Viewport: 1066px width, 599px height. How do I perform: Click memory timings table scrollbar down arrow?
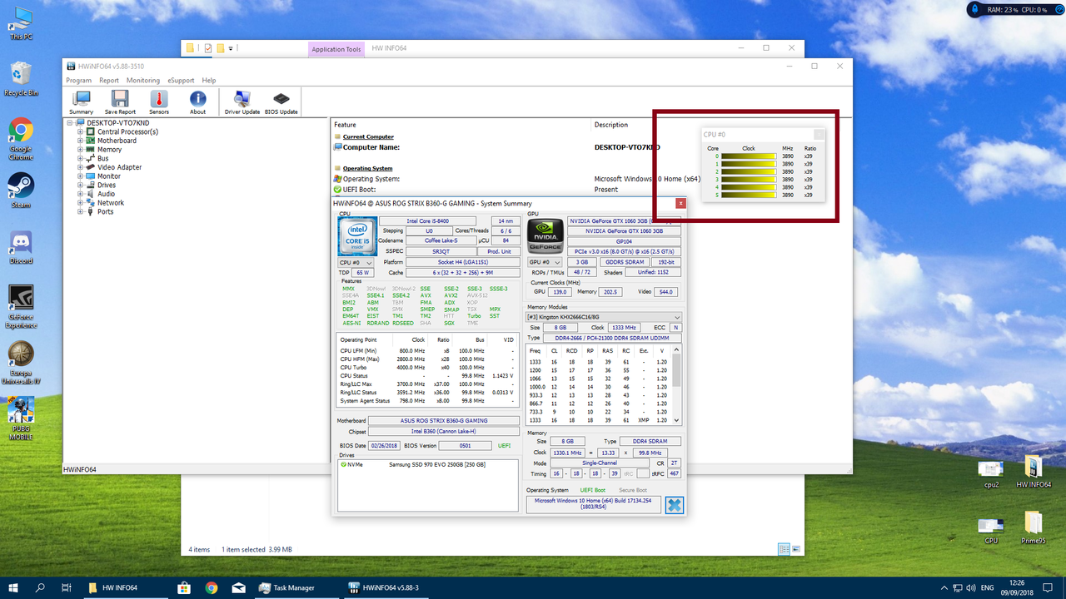click(x=677, y=420)
